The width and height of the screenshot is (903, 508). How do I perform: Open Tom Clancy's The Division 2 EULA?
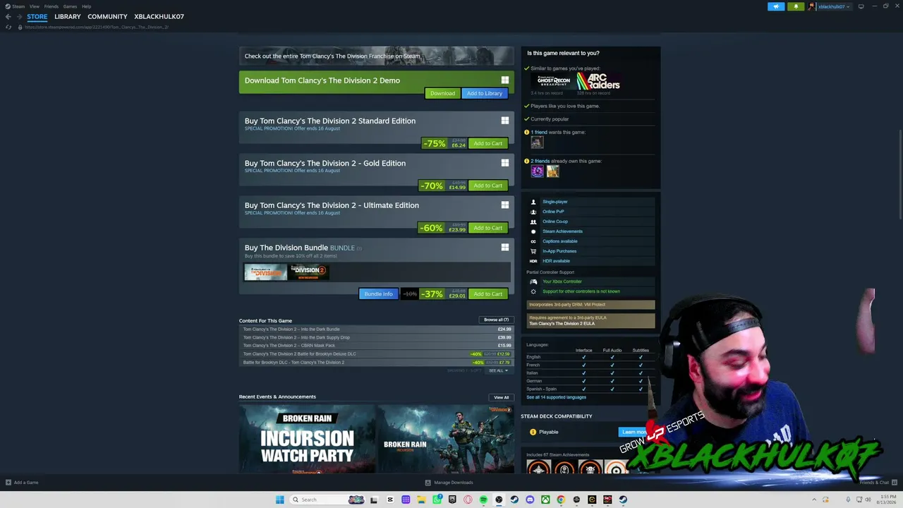point(562,323)
